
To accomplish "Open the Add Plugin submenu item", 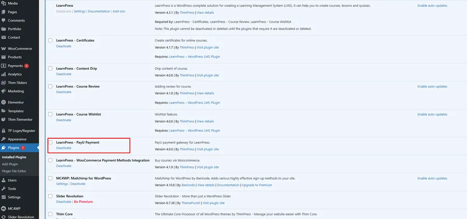I will (9, 164).
